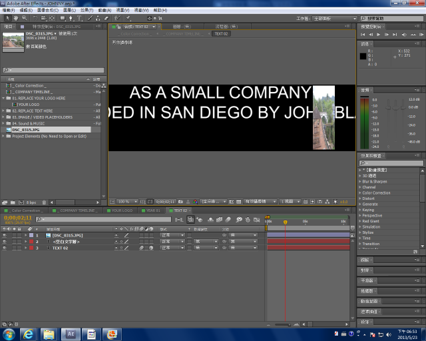Select the Brush tool
Viewport: 426px width, 341px height.
coord(90,18)
